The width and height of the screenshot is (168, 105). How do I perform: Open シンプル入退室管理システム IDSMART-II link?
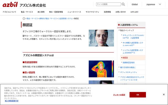coord(133,51)
